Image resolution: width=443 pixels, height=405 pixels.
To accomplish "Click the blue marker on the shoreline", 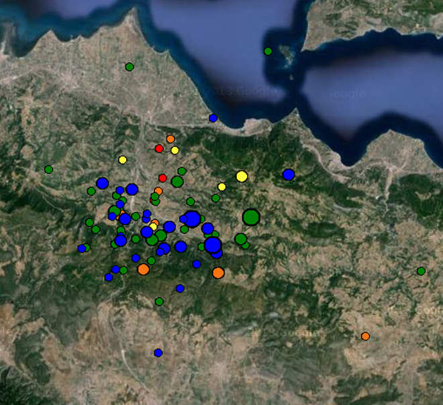I will [x=213, y=118].
